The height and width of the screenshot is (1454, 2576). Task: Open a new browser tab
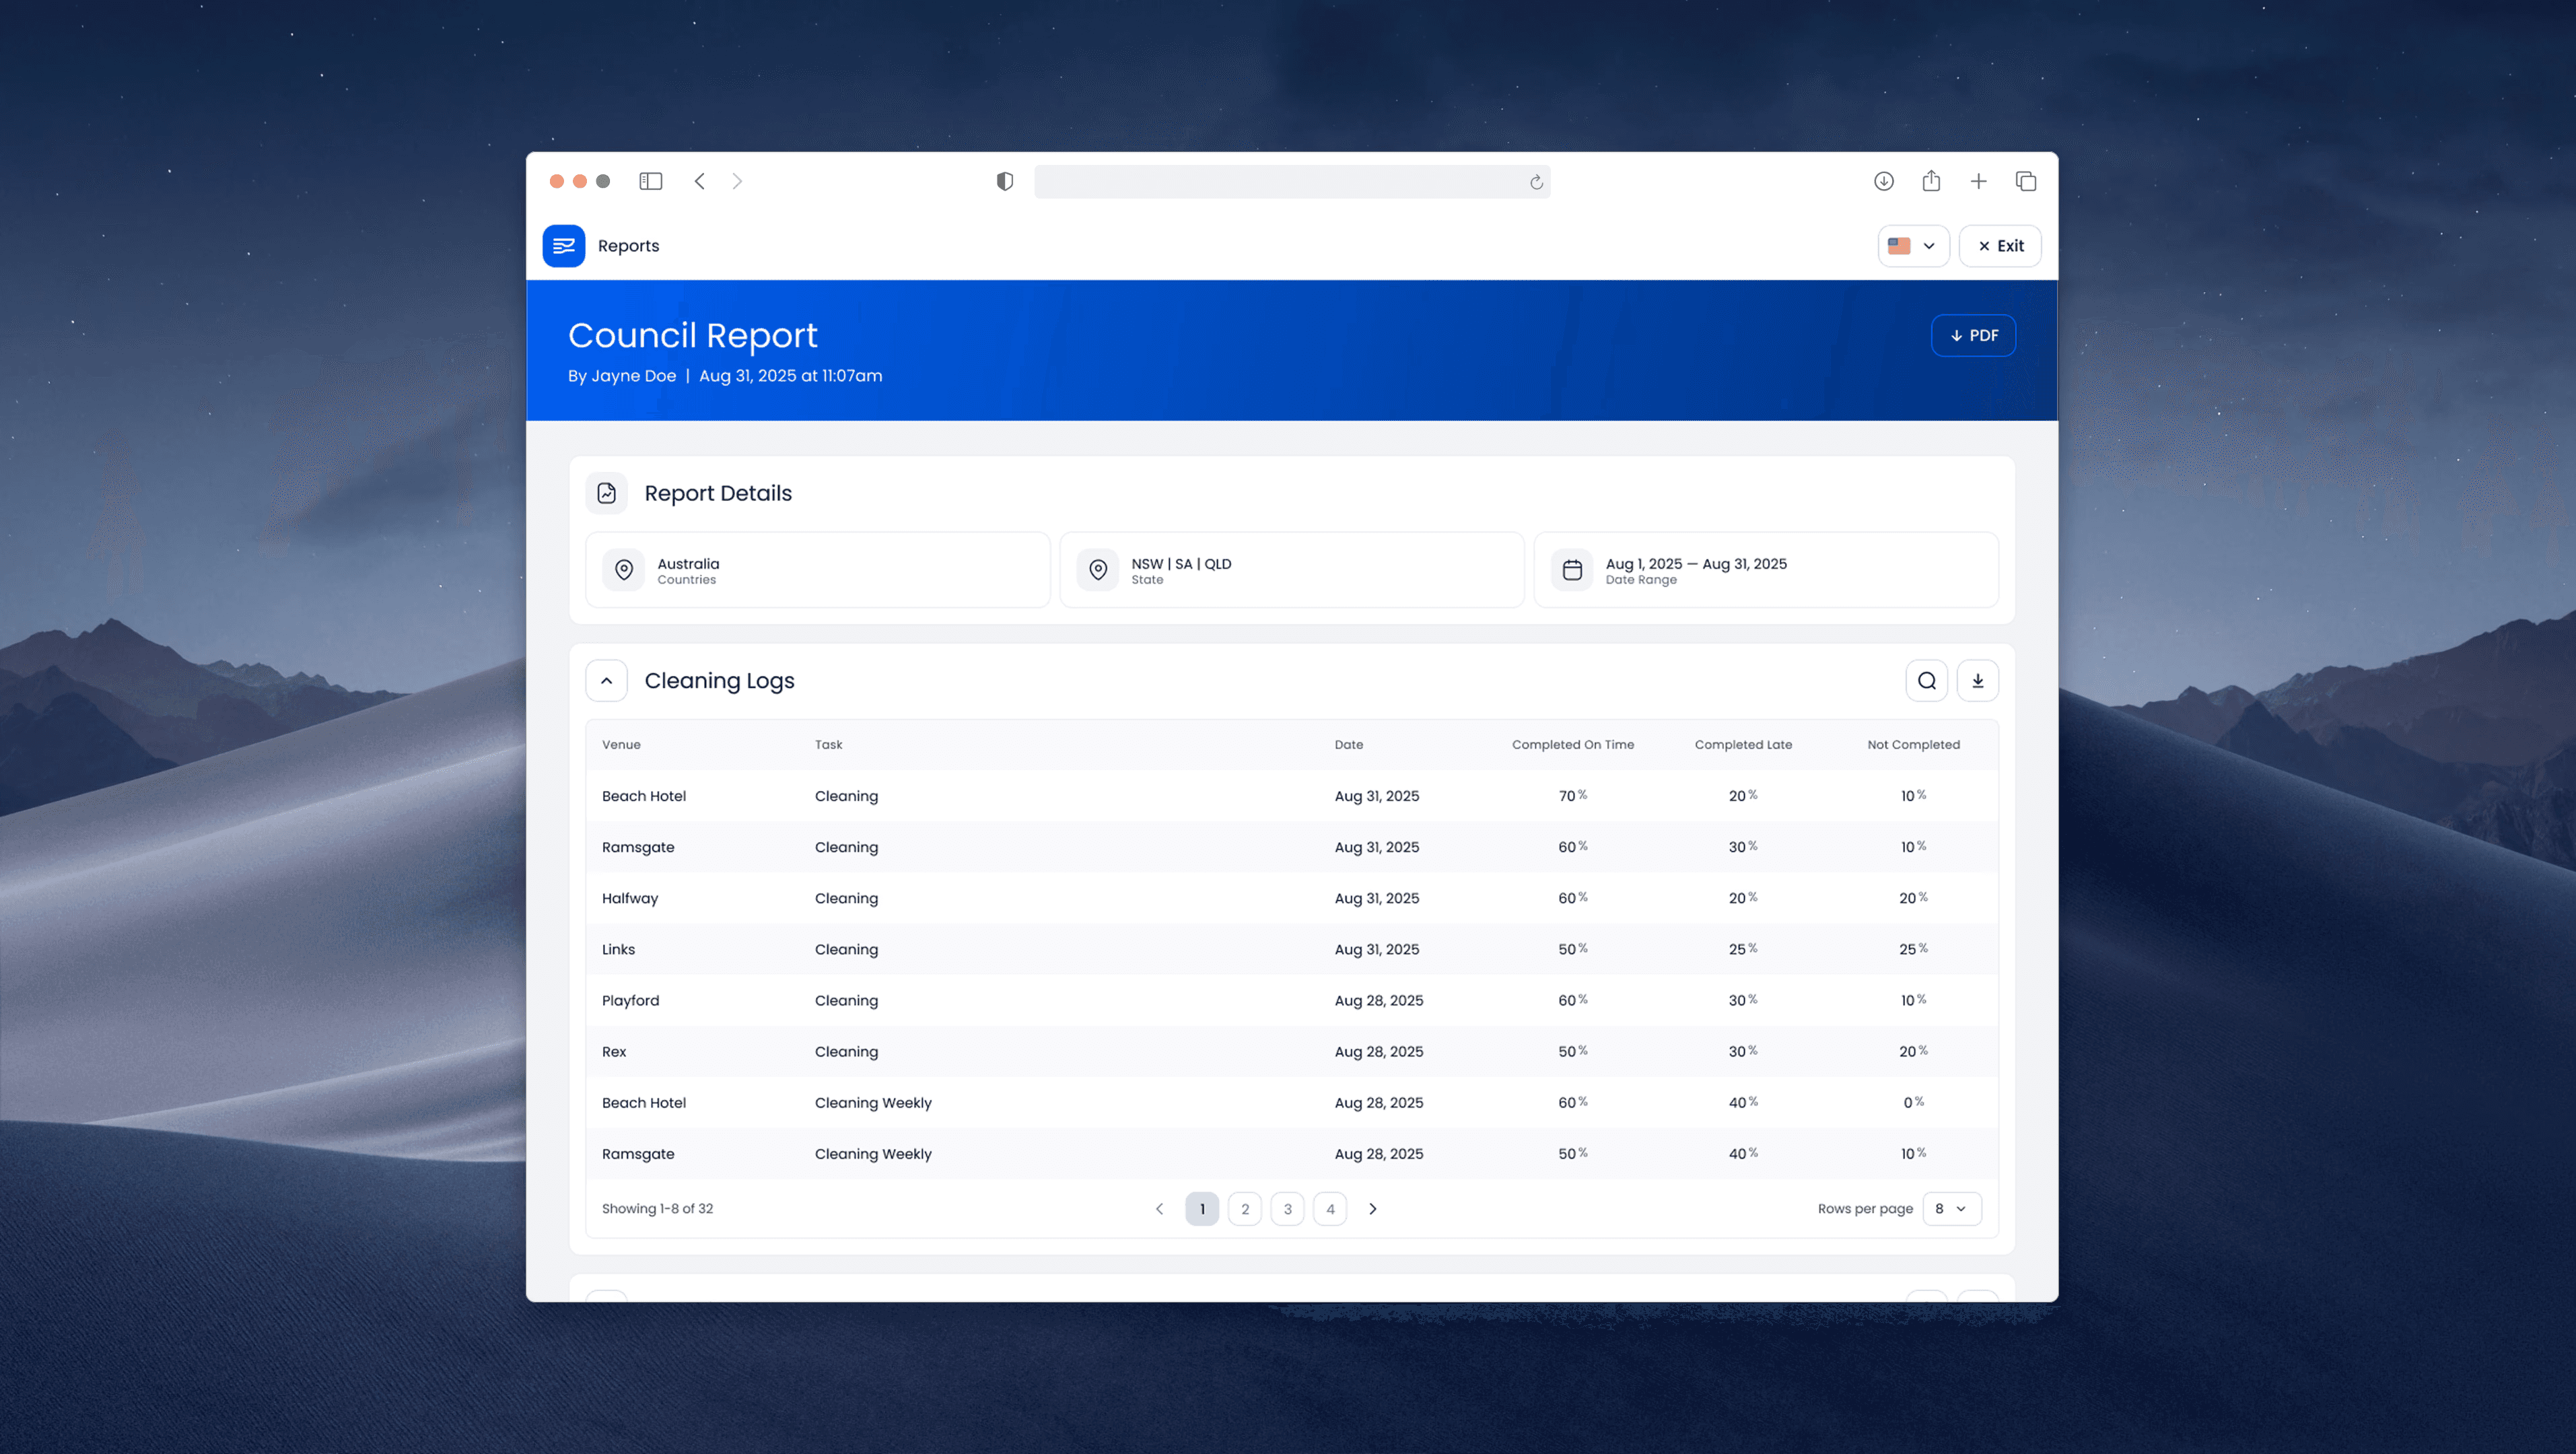[1978, 181]
